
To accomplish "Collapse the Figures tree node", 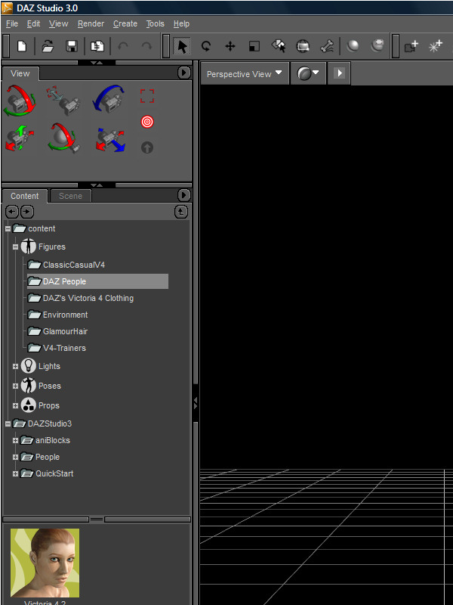I will tap(15, 247).
